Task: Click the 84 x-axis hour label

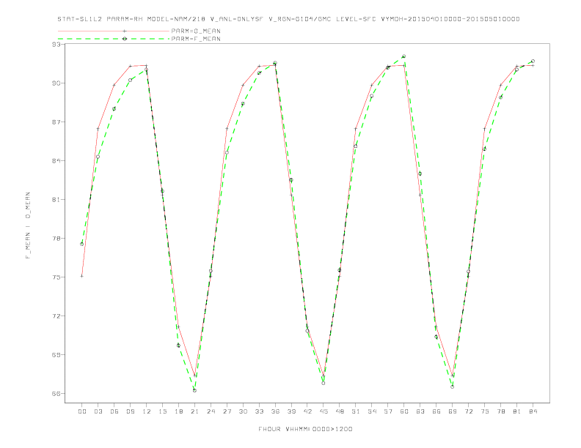Action: point(533,411)
